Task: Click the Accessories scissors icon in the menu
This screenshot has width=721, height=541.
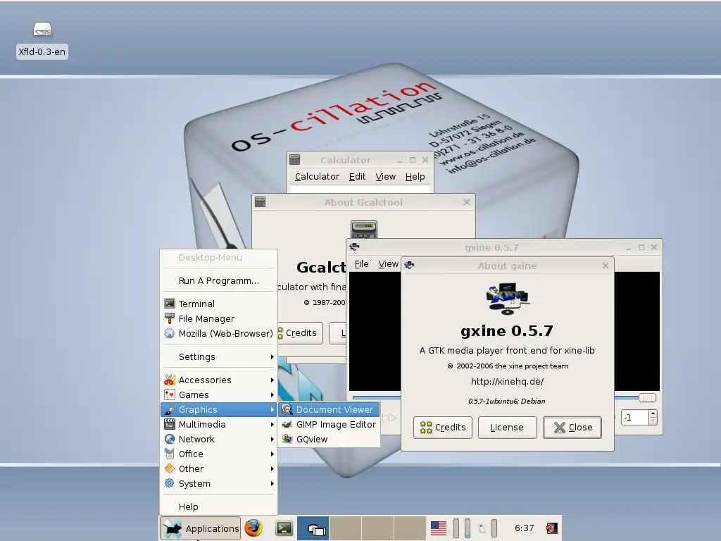Action: pos(170,380)
